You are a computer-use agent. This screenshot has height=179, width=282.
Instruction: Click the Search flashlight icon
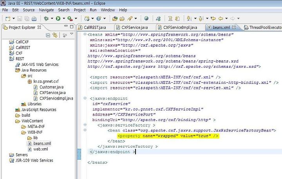click(130, 18)
